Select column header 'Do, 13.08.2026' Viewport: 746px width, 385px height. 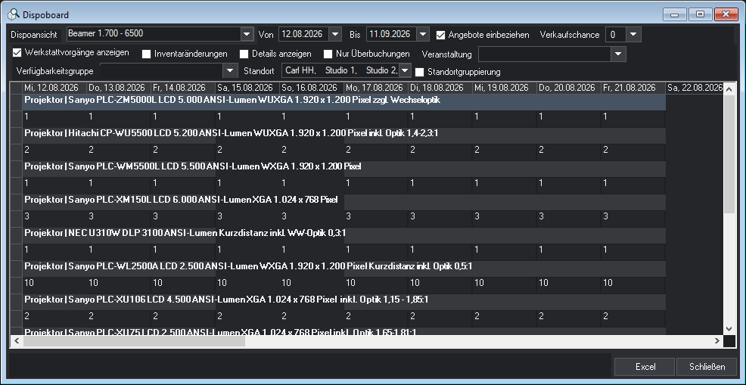[119, 88]
